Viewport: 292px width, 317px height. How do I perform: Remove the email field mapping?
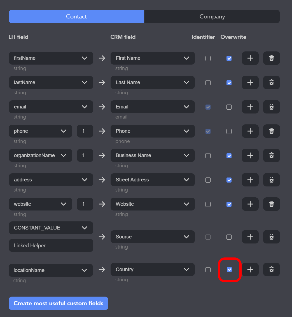coord(271,107)
